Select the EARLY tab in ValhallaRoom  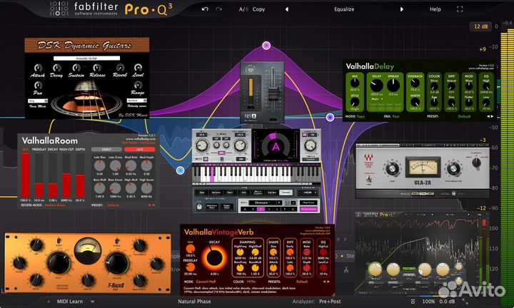tap(106, 149)
